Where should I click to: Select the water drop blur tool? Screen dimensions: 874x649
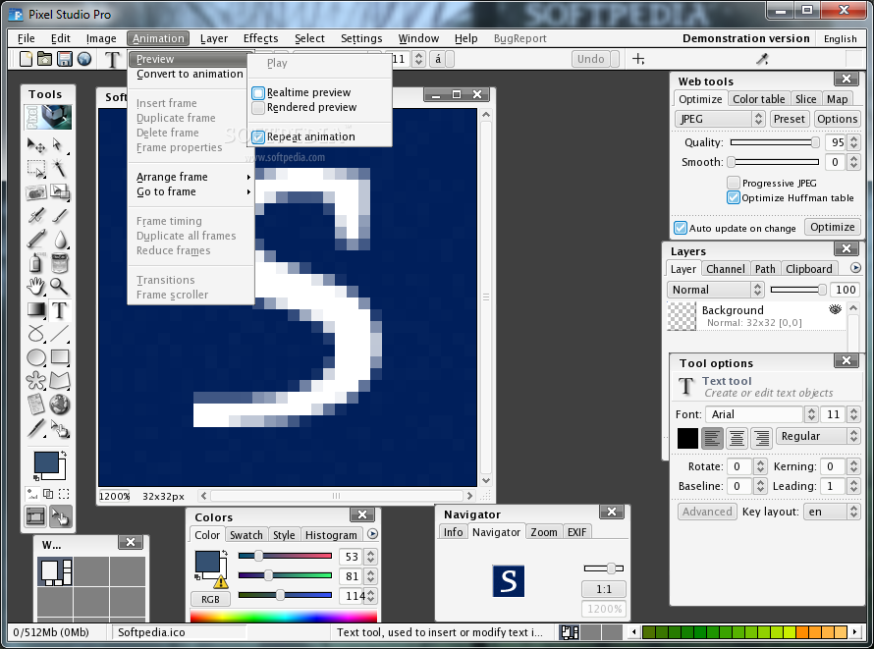[x=60, y=239]
